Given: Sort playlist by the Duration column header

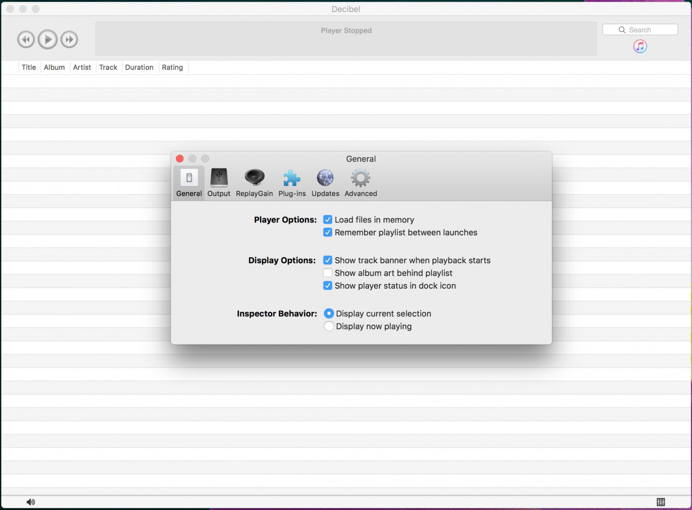Looking at the screenshot, I should click(139, 67).
